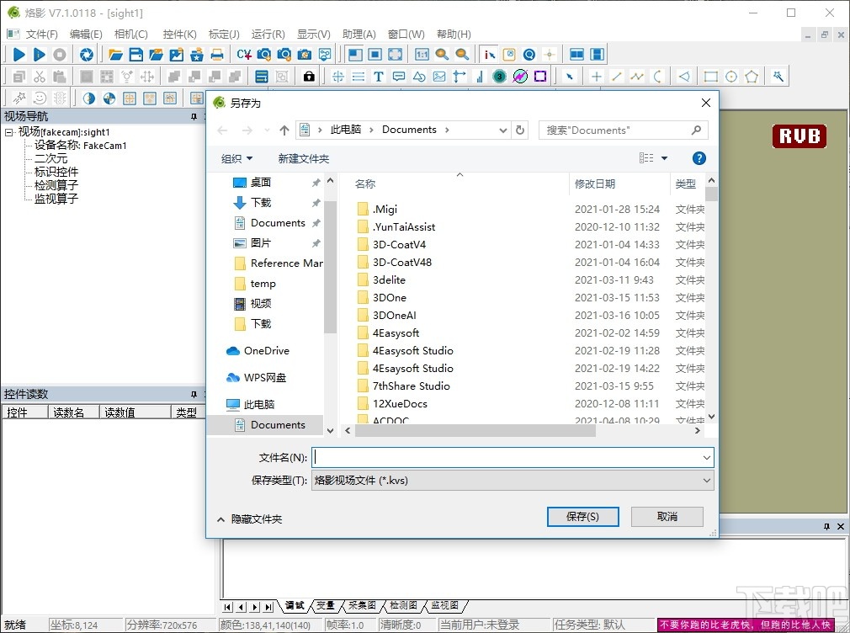Viewport: 850px width, 633px height.
Task: Click the grey Stop icon
Action: pos(60,54)
